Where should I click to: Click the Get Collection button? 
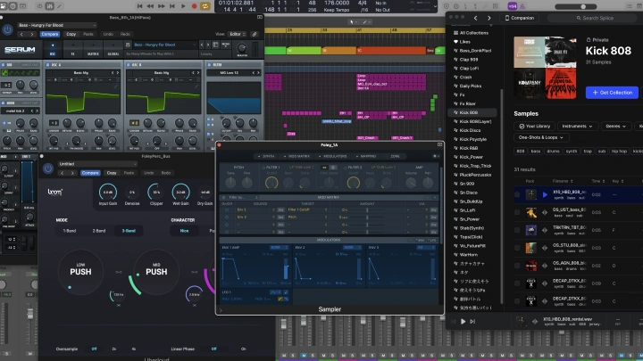point(612,93)
